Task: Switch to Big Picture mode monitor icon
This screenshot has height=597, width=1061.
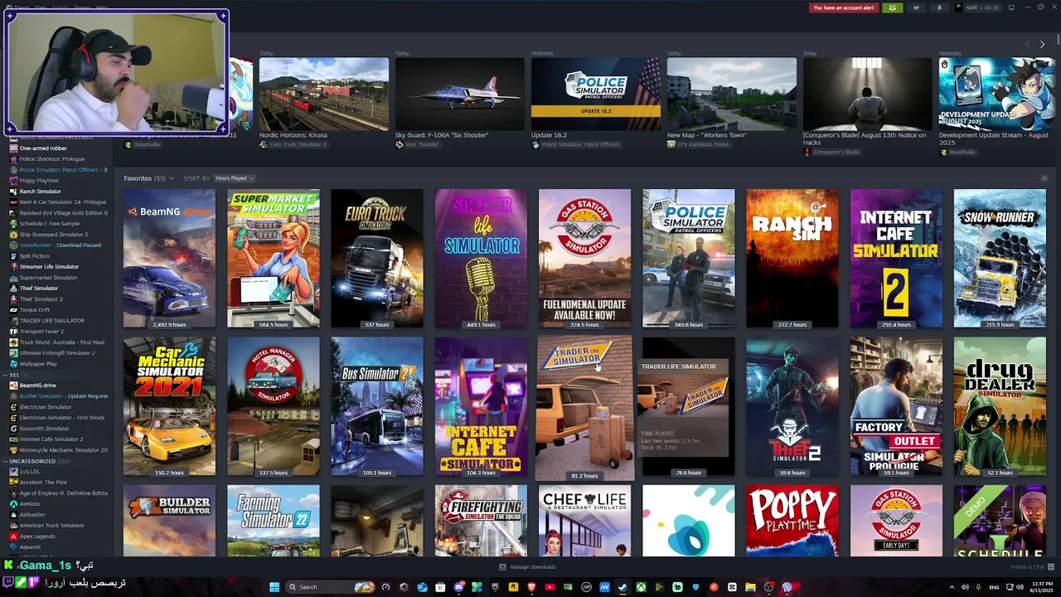Action: pyautogui.click(x=1010, y=7)
